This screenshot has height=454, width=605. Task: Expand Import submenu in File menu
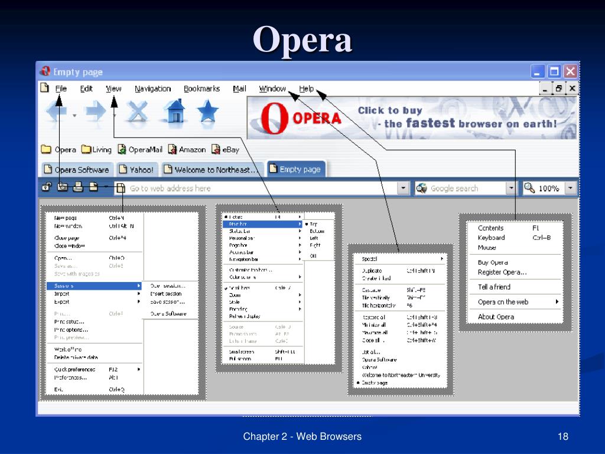[94, 294]
